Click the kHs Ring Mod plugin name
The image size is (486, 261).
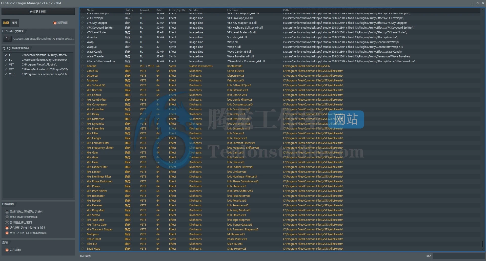95,210
